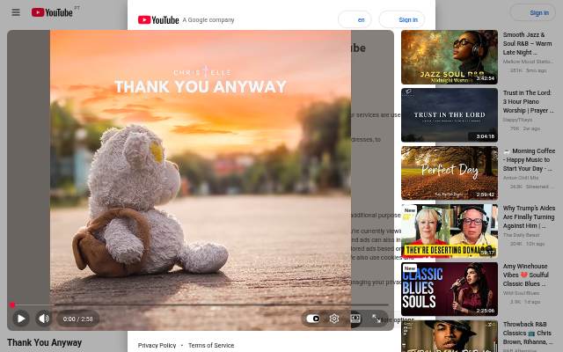Open title Why Trump's Aides Are Finally Turning
Screen dimensions: 563x352
(529, 217)
